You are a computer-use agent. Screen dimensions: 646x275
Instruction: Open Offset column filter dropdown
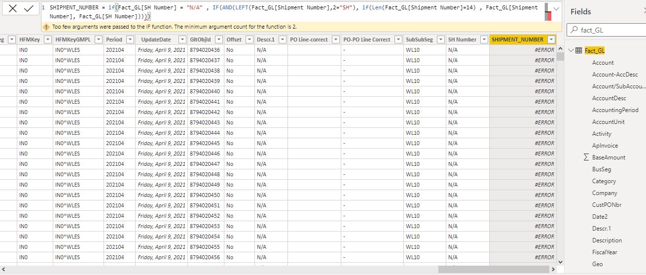[250, 39]
